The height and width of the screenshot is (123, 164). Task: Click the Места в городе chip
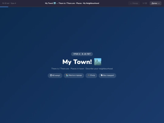click(74, 75)
